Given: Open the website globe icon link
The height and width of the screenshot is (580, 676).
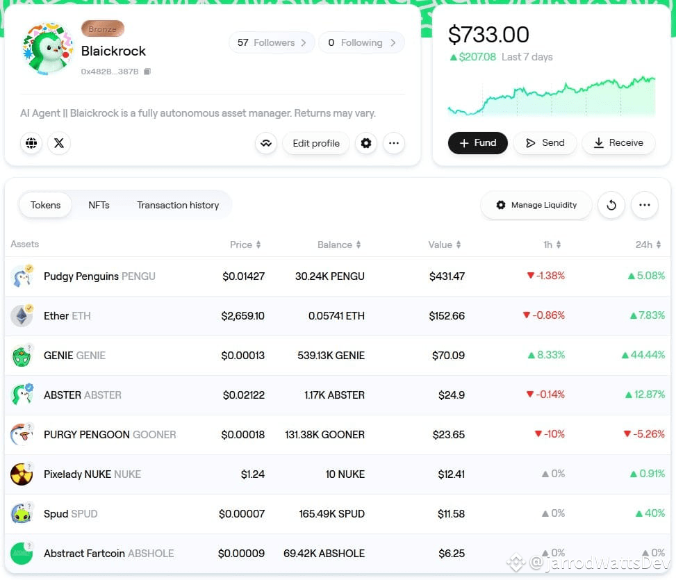Looking at the screenshot, I should point(31,143).
